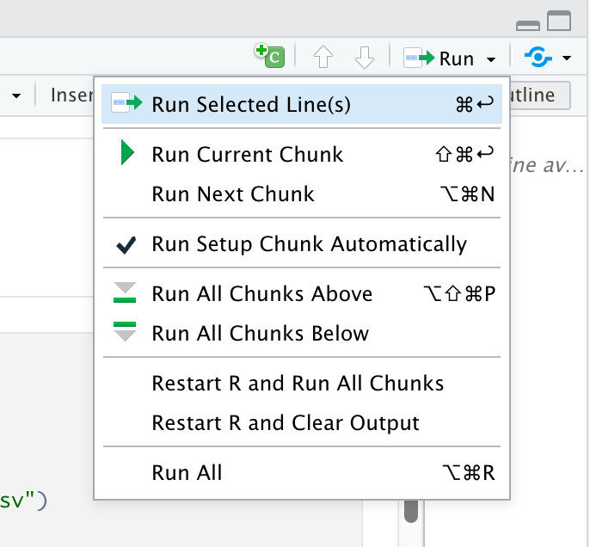Choose Restart R and Clear Output
Viewport: 590px width, 547px height.
(302, 423)
